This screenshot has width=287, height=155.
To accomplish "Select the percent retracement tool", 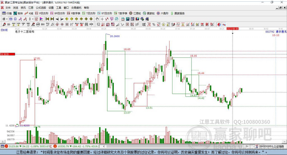I will [154, 25].
